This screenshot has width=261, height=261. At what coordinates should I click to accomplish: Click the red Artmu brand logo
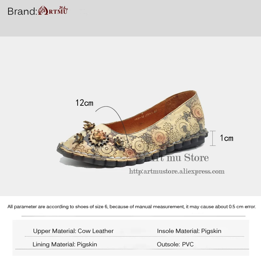(x=53, y=10)
